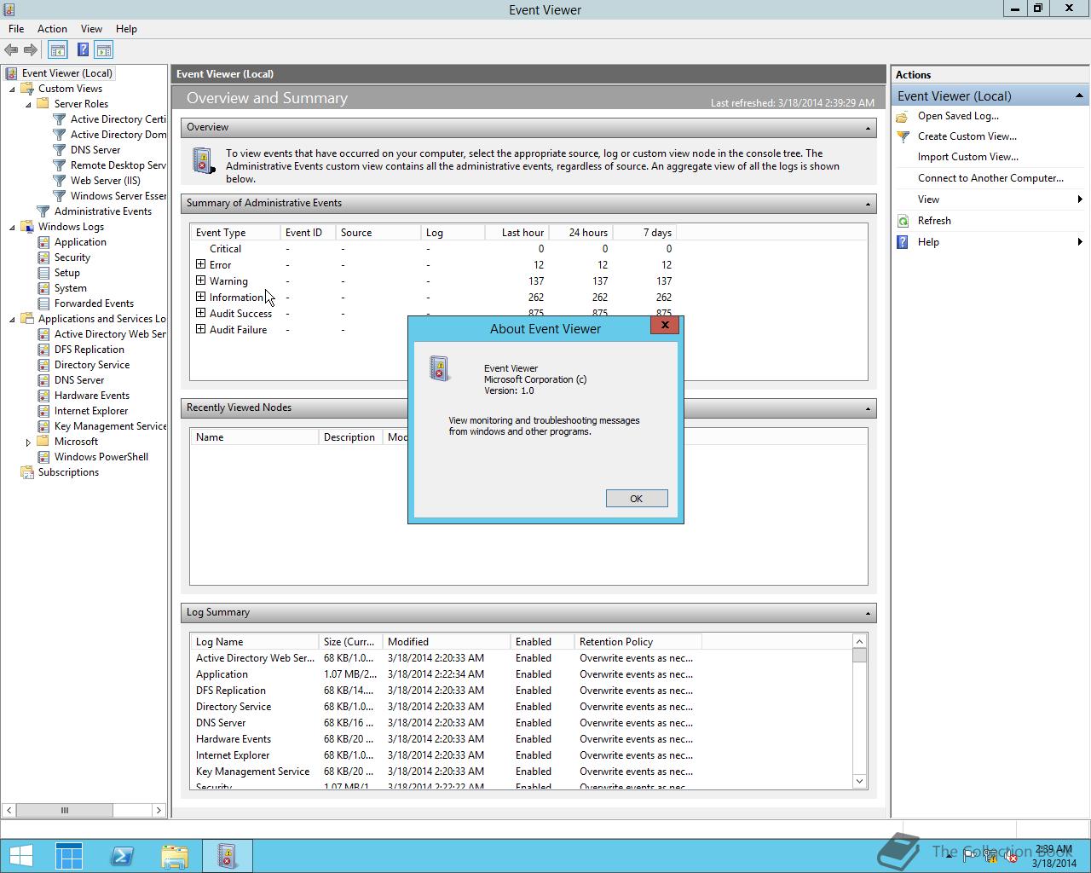
Task: Click OK in About Event Viewer dialog
Action: point(637,499)
